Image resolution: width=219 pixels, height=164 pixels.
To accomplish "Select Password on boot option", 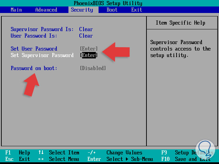I will click(x=34, y=68).
